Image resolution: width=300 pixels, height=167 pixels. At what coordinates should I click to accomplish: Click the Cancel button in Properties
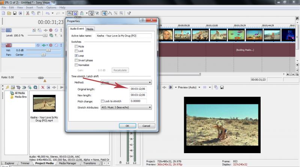click(x=146, y=126)
